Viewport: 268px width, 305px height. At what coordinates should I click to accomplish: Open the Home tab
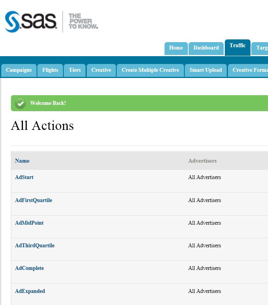[x=176, y=48]
